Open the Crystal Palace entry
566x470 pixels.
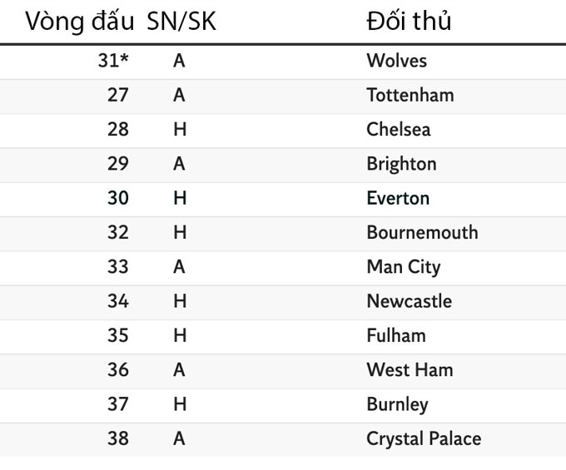coord(424,438)
